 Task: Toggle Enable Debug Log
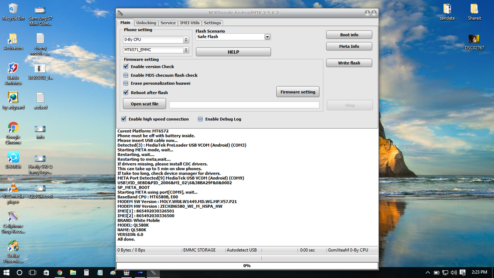pos(200,119)
